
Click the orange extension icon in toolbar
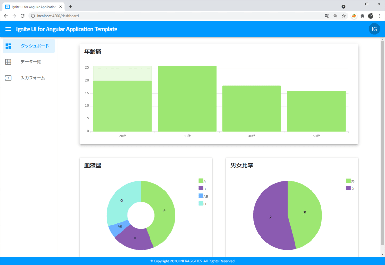(x=354, y=16)
